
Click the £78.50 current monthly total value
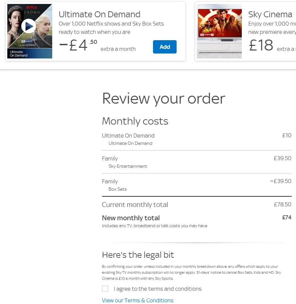(x=283, y=204)
